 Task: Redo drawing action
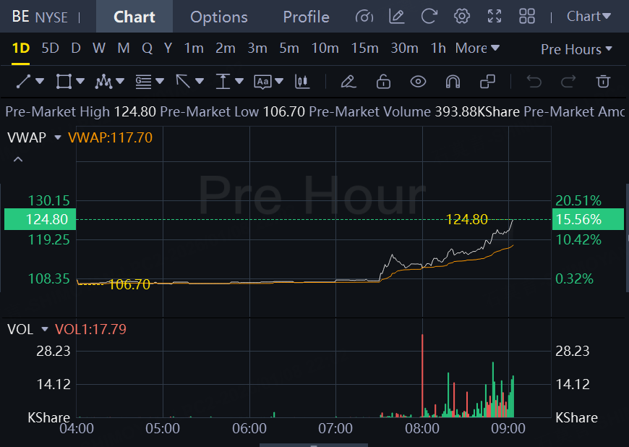pyautogui.click(x=568, y=82)
